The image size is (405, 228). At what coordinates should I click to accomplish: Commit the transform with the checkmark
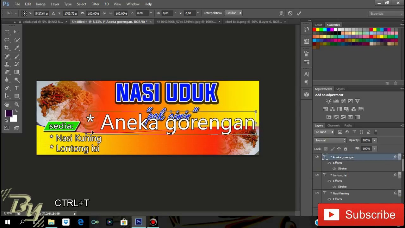299,13
